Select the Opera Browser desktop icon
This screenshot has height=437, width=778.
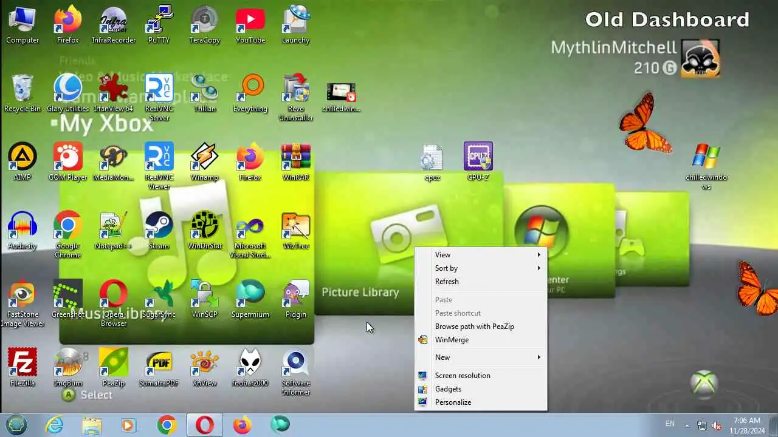pyautogui.click(x=114, y=303)
